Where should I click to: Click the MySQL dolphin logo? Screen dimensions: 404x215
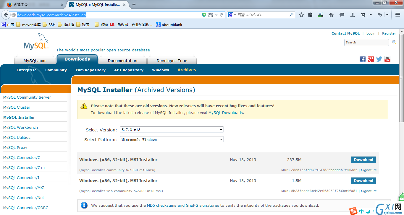pos(36,42)
